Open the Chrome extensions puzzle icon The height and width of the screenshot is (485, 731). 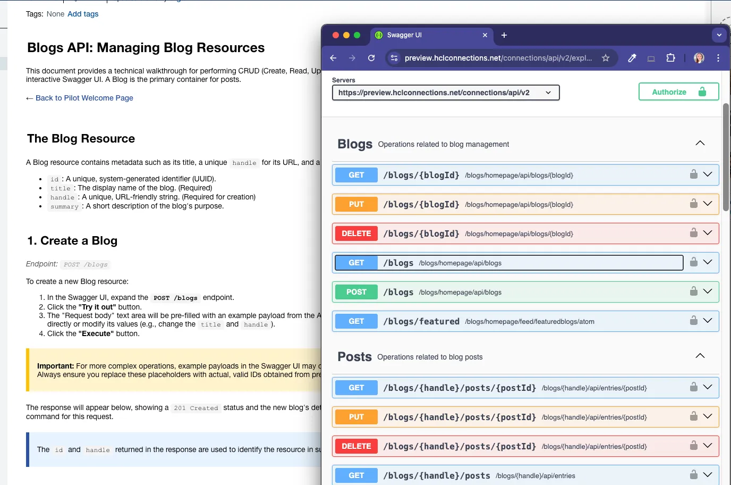(x=671, y=58)
